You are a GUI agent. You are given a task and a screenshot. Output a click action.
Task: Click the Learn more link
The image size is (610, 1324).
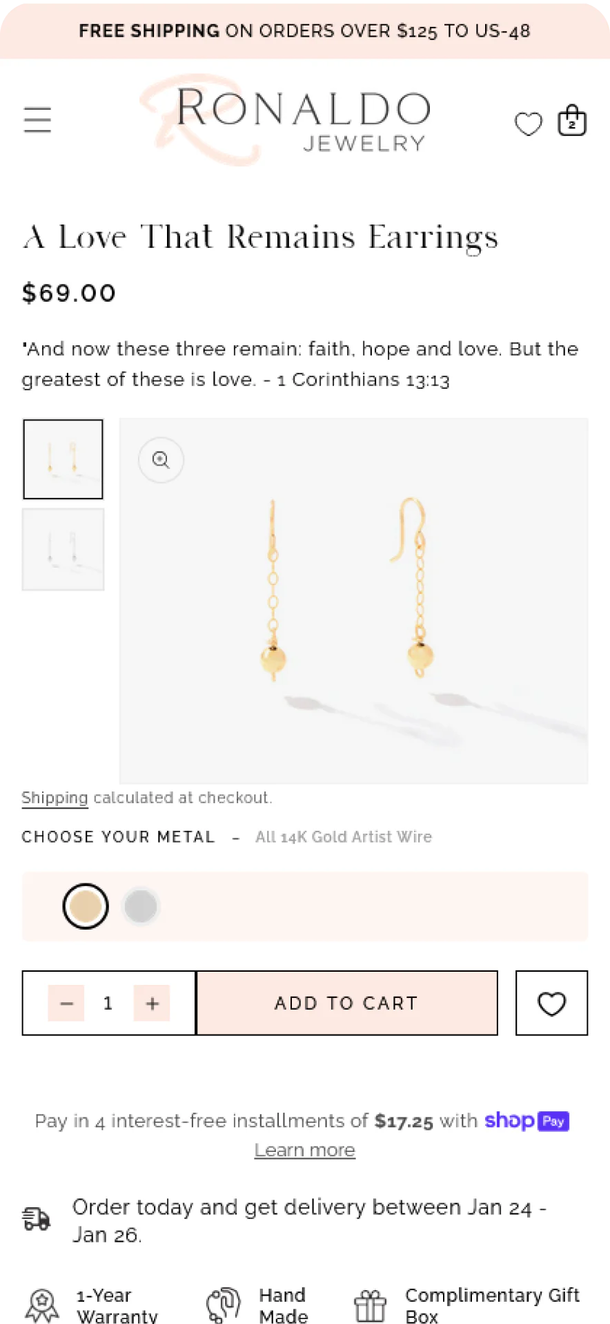[304, 1150]
